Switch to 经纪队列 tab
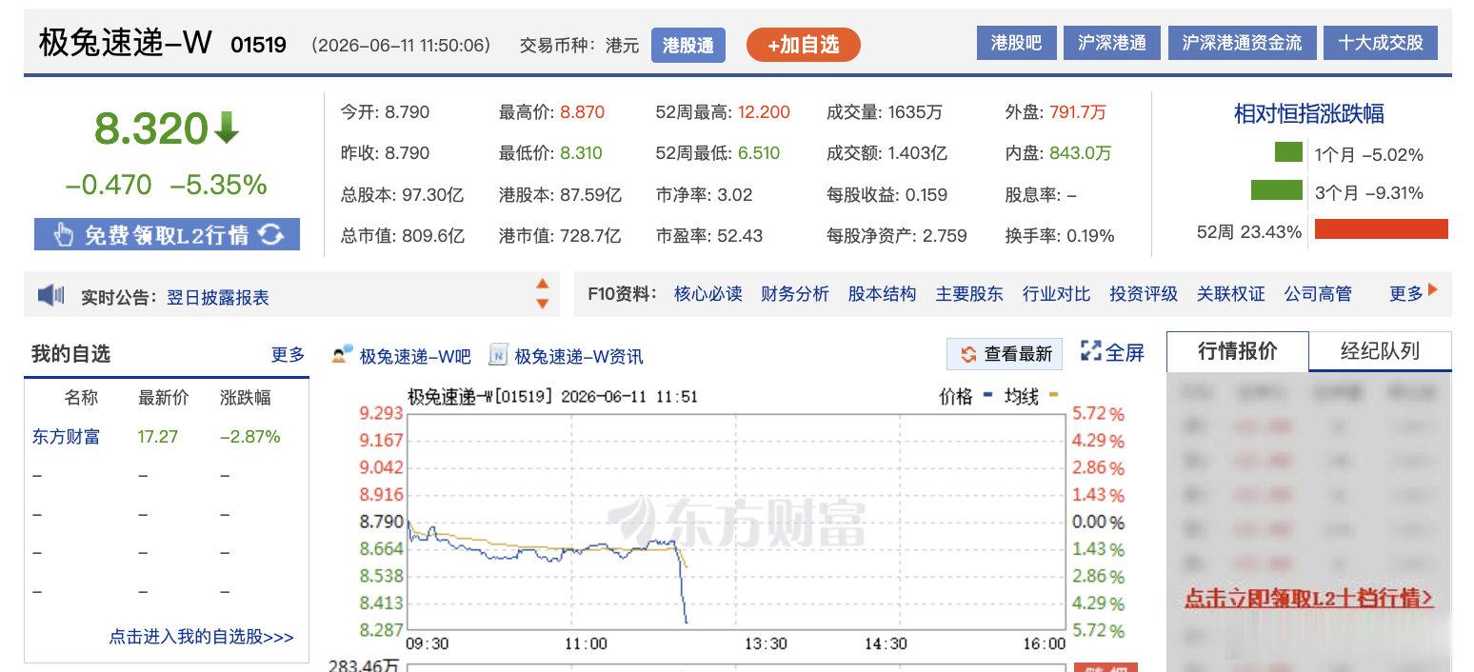Viewport: 1474px width, 672px height. (1380, 351)
